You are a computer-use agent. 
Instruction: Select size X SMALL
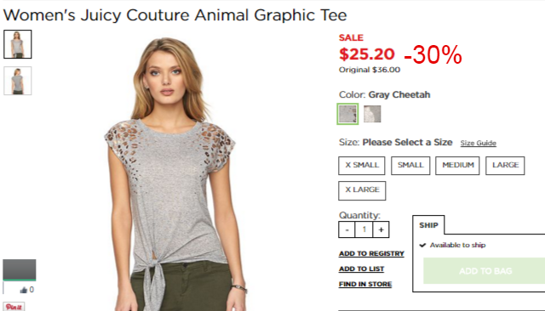coord(361,166)
